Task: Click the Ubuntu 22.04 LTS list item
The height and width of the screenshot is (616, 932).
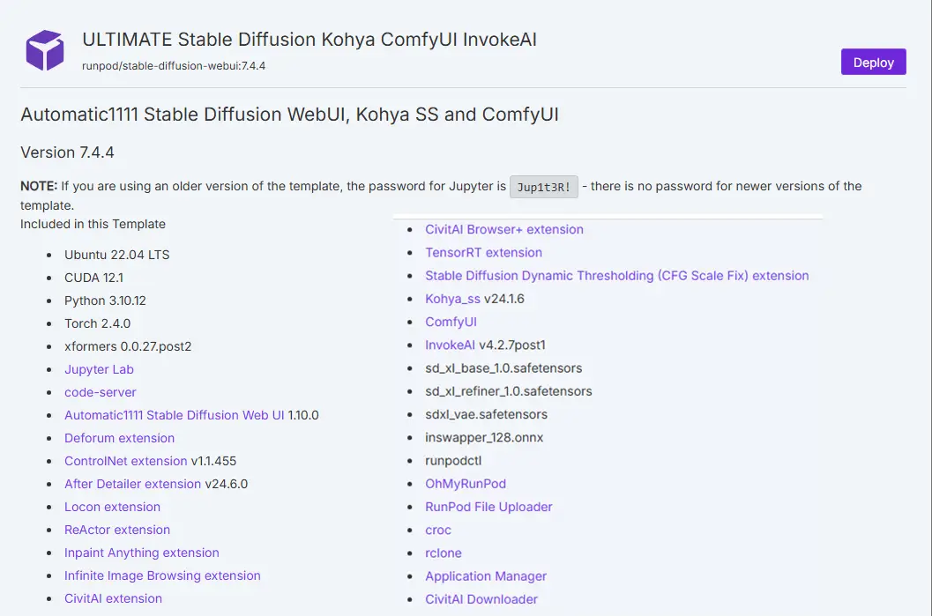Action: point(117,255)
